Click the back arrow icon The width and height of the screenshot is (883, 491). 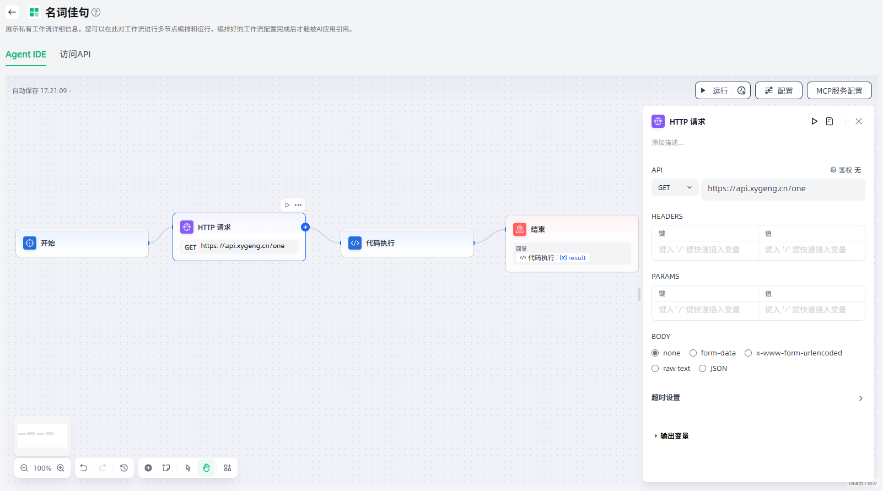(12, 12)
